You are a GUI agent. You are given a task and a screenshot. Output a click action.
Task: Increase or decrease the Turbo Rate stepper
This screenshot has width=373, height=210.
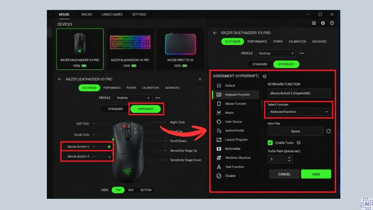289,159
